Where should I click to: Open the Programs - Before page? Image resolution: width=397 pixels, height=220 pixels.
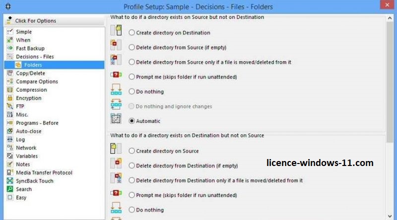37,123
